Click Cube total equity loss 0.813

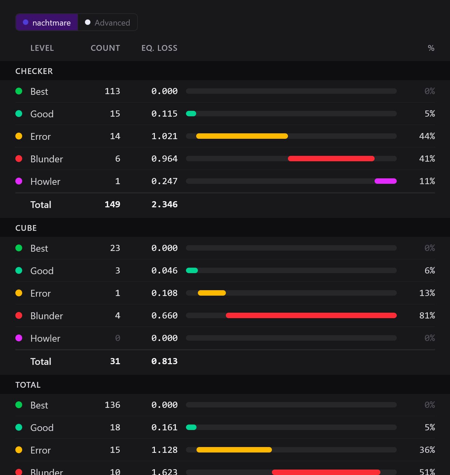point(164,361)
